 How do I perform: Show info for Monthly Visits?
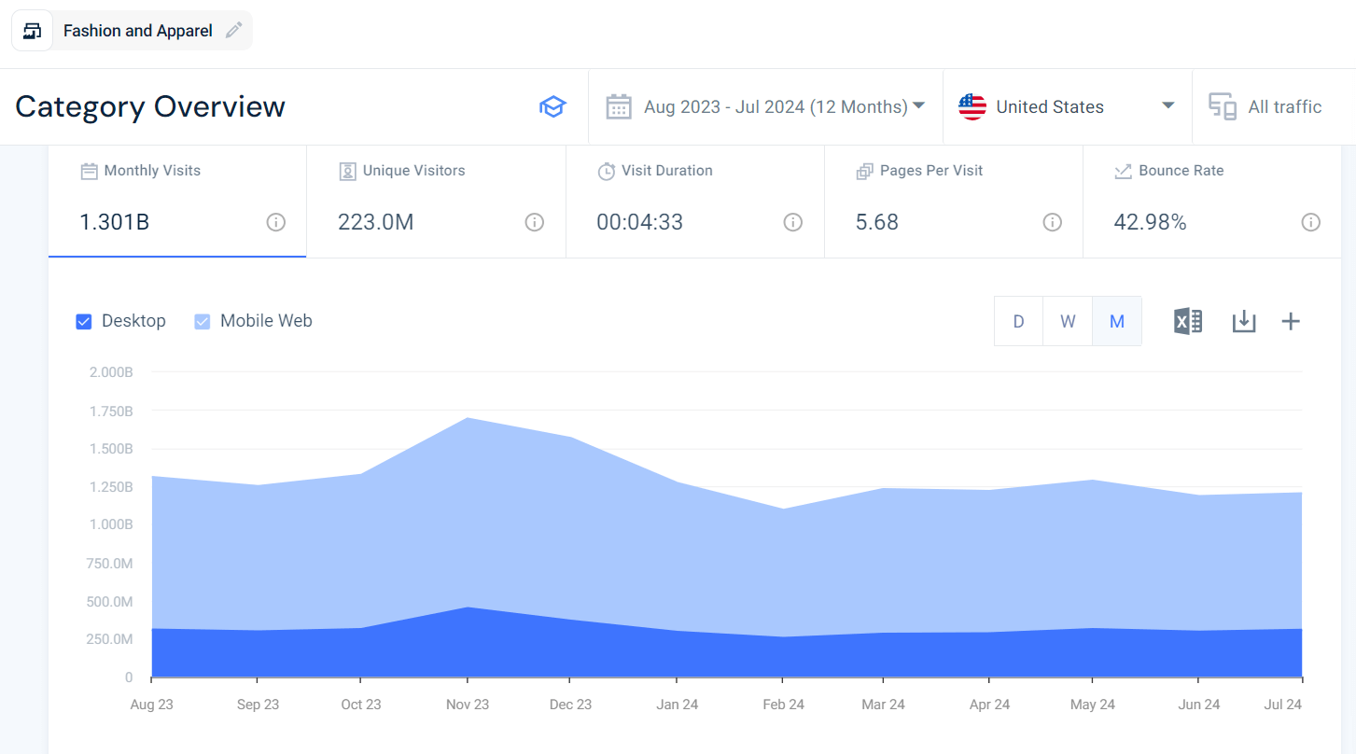275,222
